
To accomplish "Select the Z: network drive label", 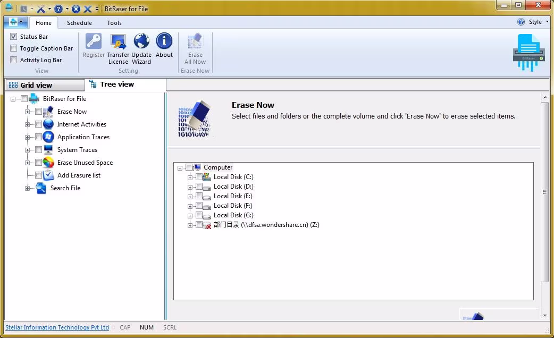I will [x=266, y=225].
